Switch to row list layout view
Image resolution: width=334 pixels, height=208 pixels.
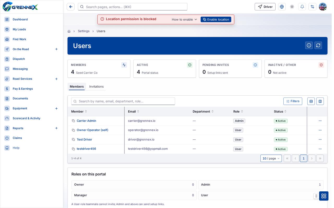(x=311, y=101)
